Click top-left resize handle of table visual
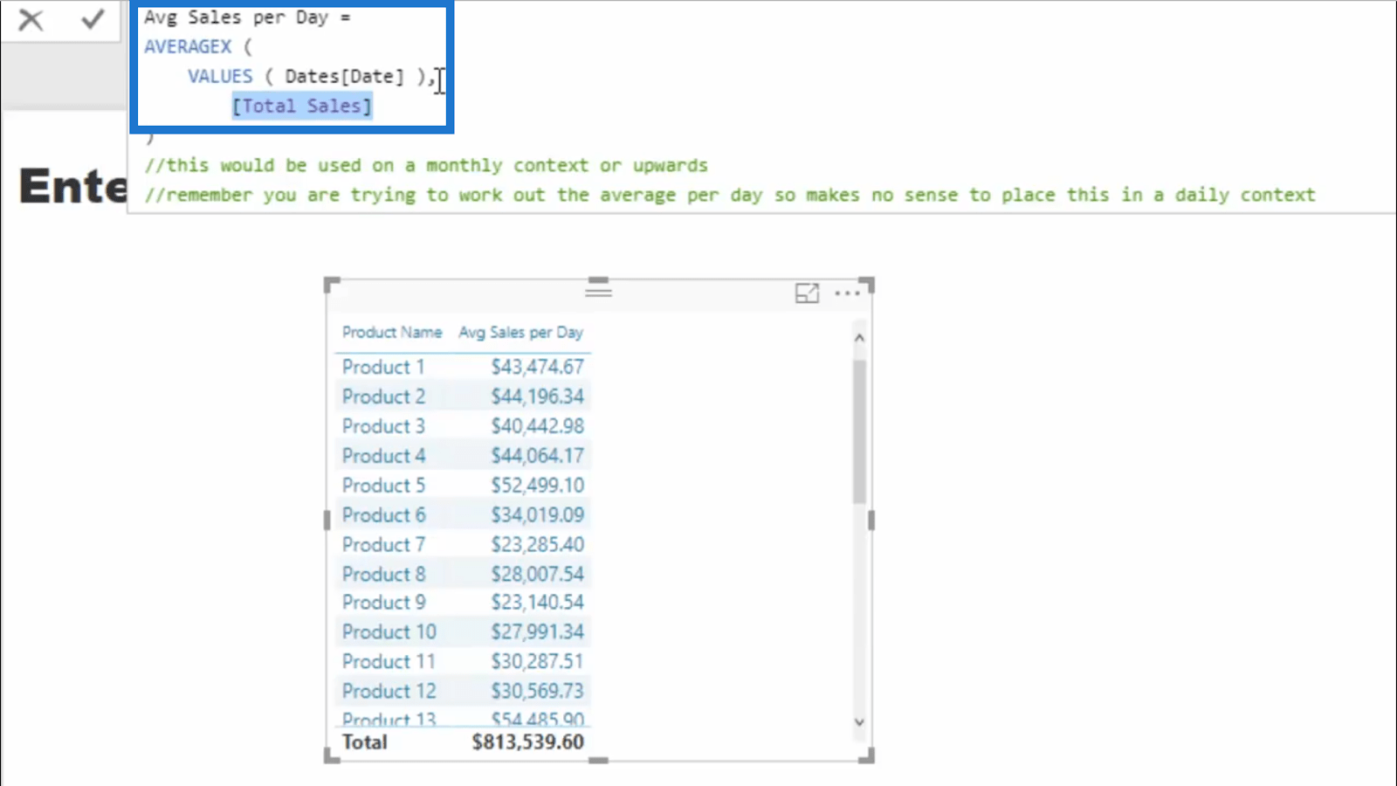 331,285
